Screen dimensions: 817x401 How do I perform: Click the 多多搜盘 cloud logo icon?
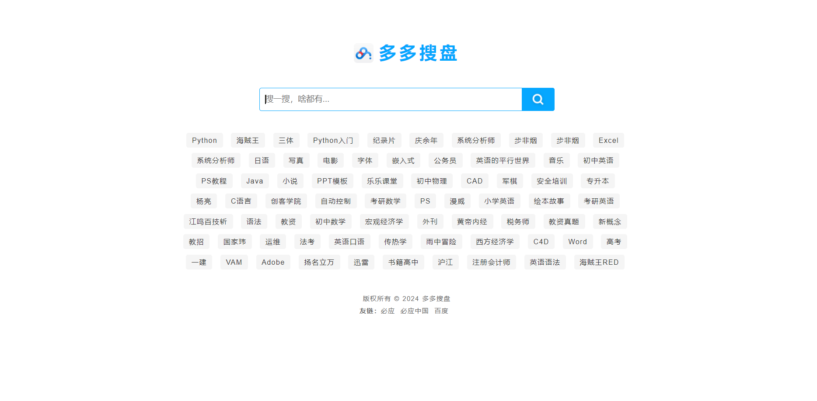363,53
